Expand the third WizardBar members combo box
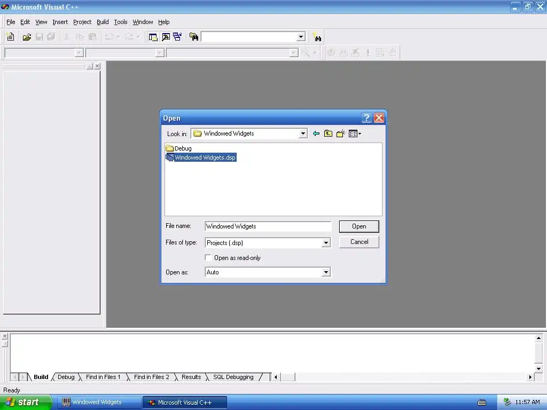The height and width of the screenshot is (410, 547). (294, 53)
